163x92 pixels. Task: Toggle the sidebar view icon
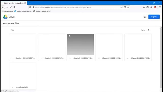coord(147,7)
